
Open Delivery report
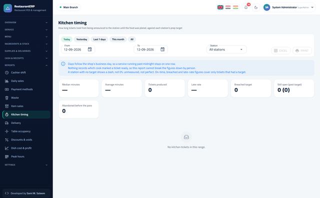click(26, 123)
